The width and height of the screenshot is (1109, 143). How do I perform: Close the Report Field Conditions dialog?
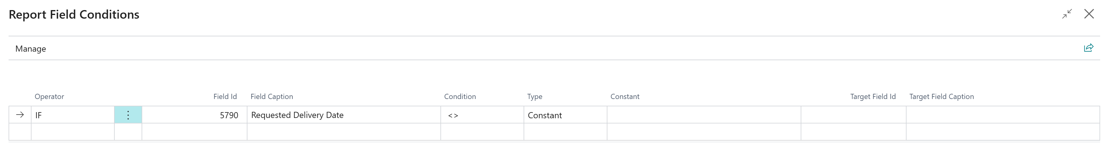pyautogui.click(x=1089, y=14)
